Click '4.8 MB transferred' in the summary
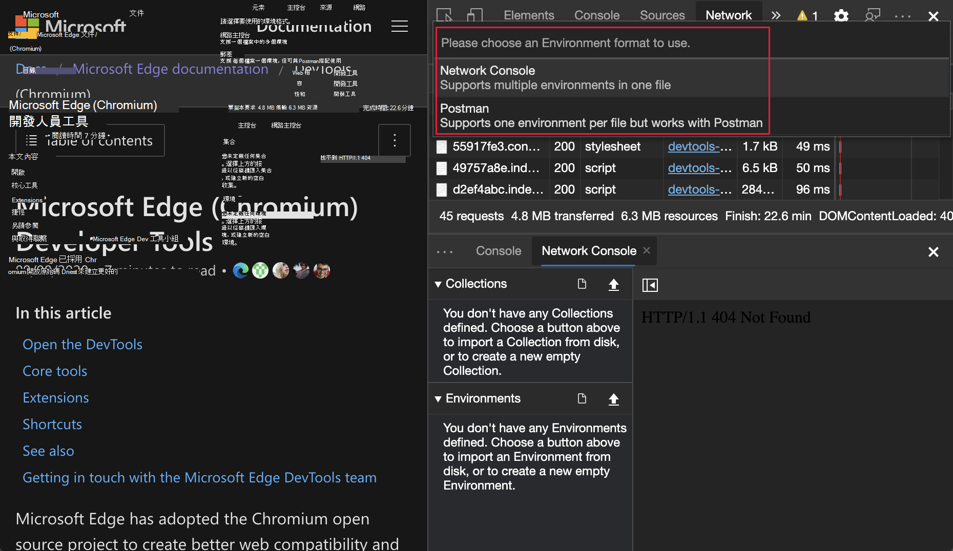The width and height of the screenshot is (953, 551). click(x=562, y=216)
